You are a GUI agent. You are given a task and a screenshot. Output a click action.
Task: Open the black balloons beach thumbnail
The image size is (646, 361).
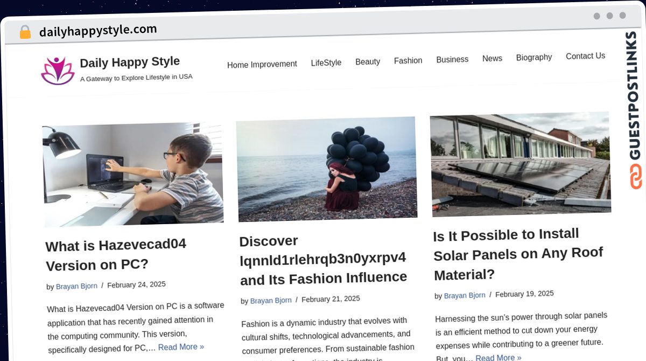point(327,169)
